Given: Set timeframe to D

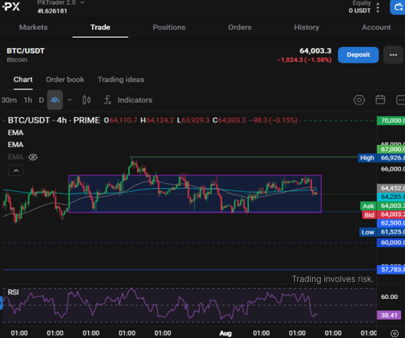Looking at the screenshot, I should [x=41, y=100].
